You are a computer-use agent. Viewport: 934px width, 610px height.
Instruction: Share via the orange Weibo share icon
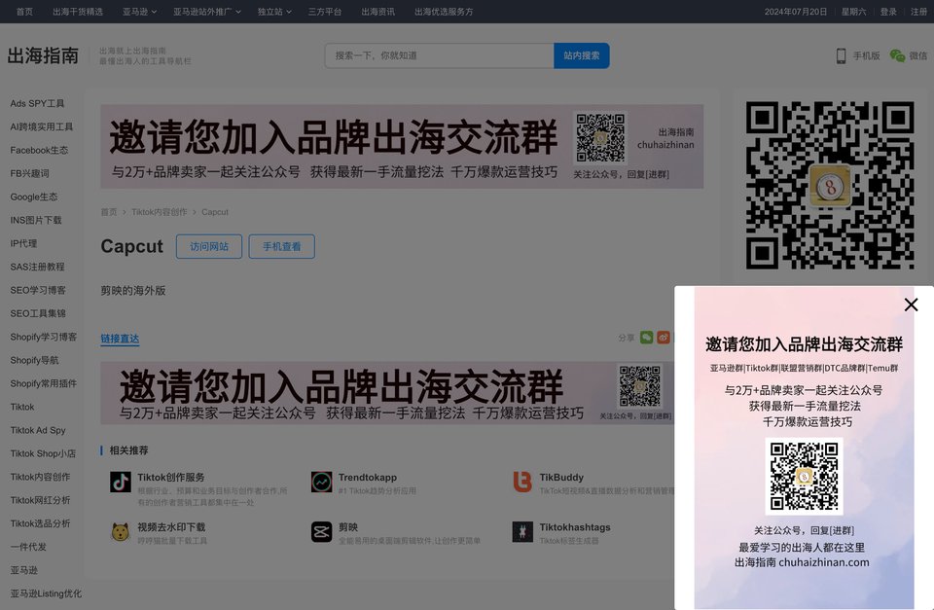point(664,338)
